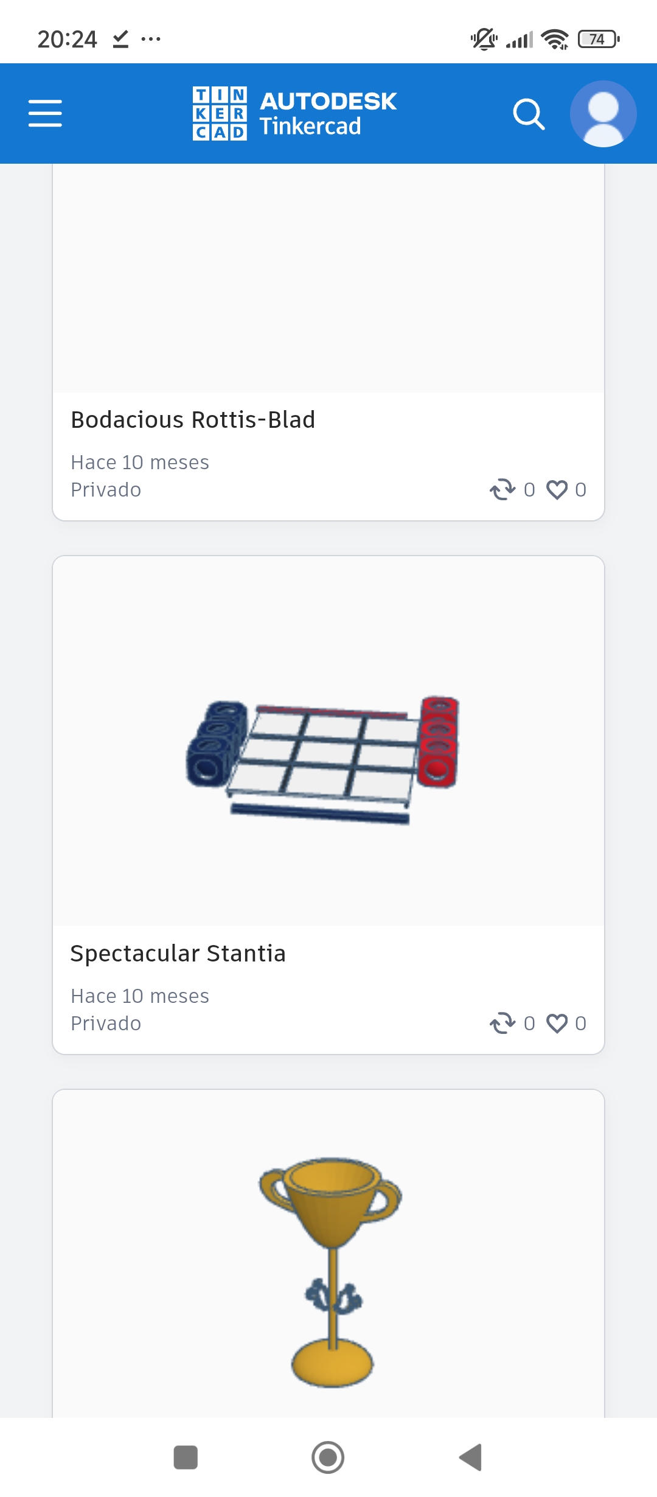The width and height of the screenshot is (657, 1497).
Task: Click Hace 10 meses on Spectacular Stantia
Action: point(140,996)
